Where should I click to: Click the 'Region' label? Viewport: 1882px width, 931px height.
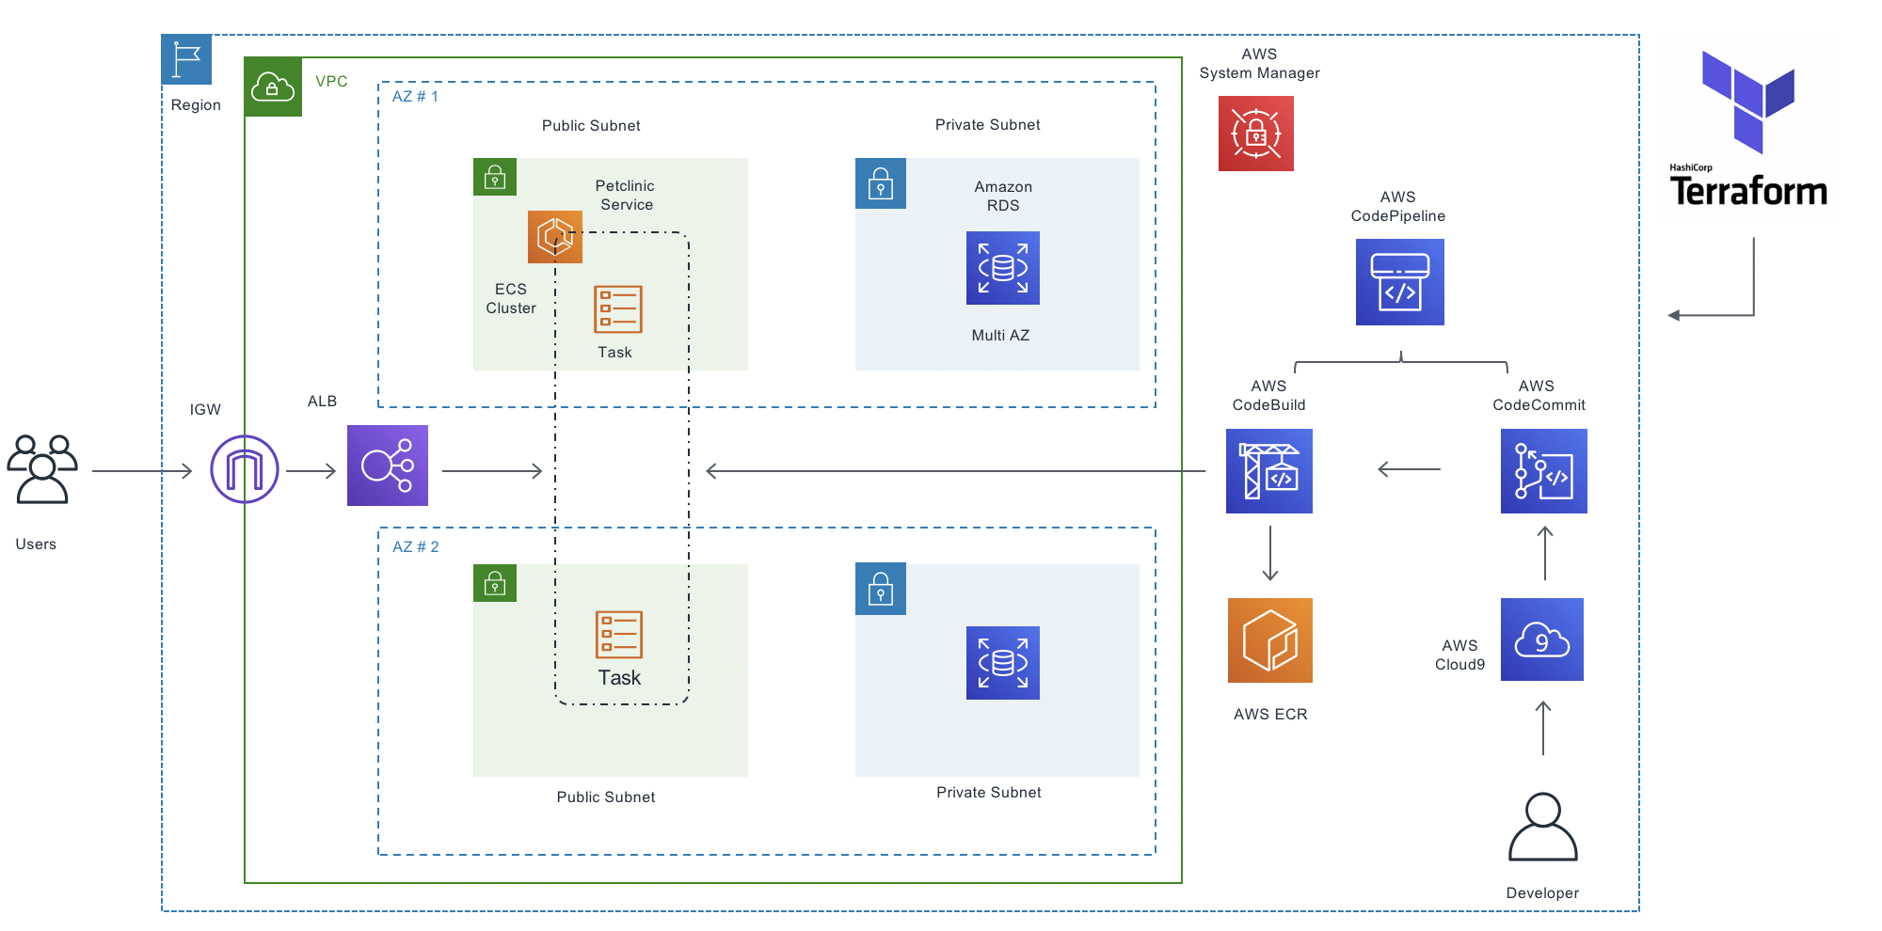coord(196,104)
